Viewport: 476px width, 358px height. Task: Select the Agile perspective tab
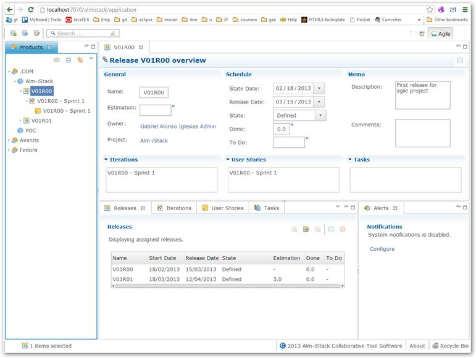pos(440,34)
